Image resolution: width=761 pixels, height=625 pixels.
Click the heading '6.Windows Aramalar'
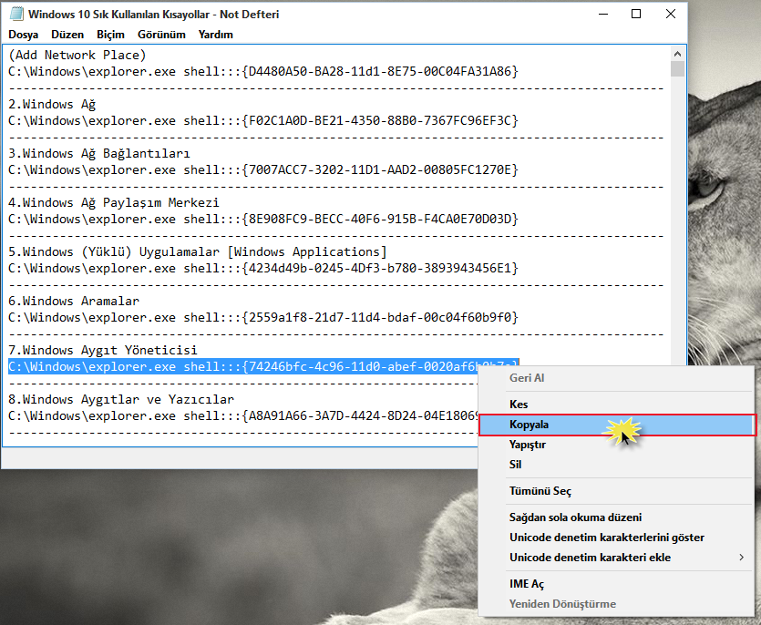(x=74, y=301)
